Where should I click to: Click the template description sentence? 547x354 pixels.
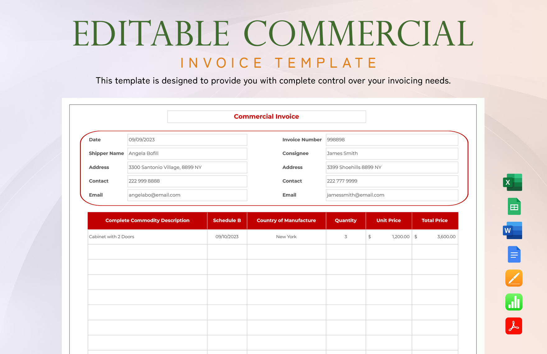point(273,81)
